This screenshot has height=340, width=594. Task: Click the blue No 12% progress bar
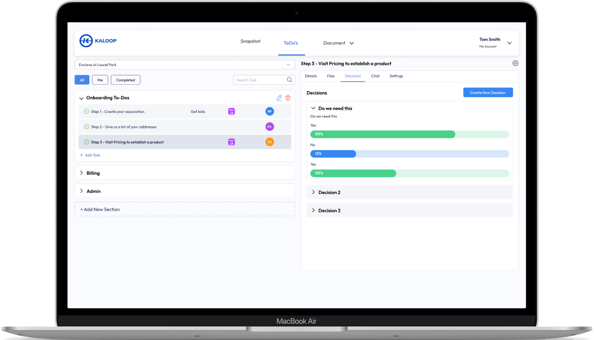(x=333, y=154)
